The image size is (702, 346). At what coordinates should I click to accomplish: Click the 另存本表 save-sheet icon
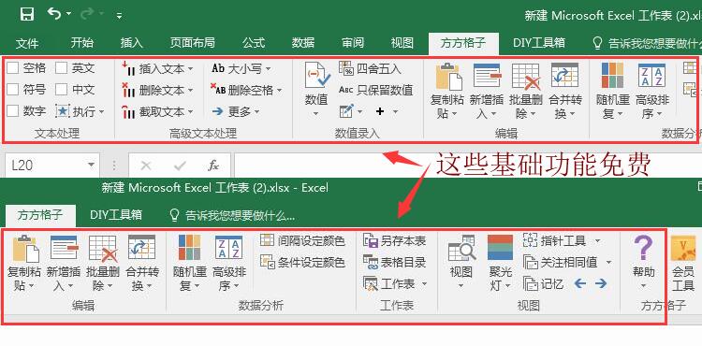371,241
